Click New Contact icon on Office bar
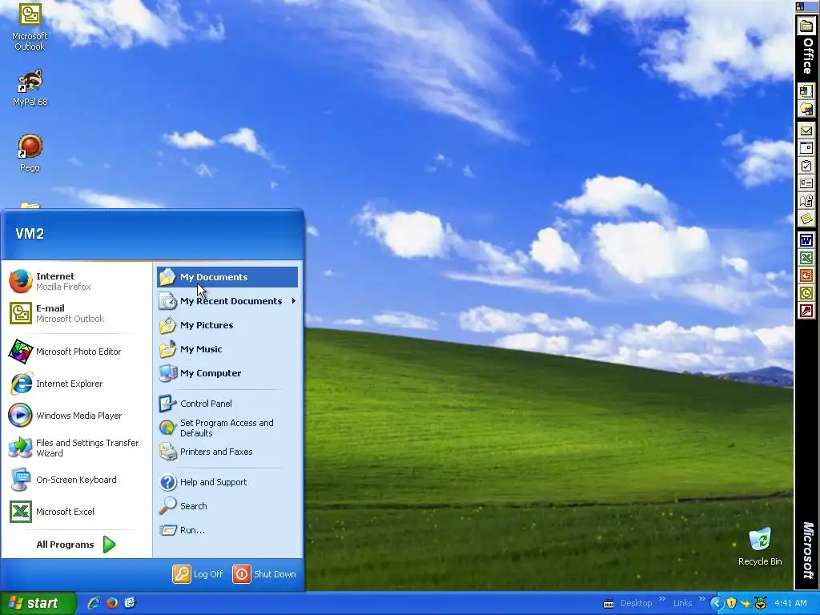The image size is (820, 615). [x=806, y=183]
